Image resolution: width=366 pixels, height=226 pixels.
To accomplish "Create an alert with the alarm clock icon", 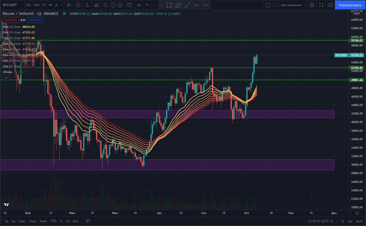I will pyautogui.click(x=130, y=5).
